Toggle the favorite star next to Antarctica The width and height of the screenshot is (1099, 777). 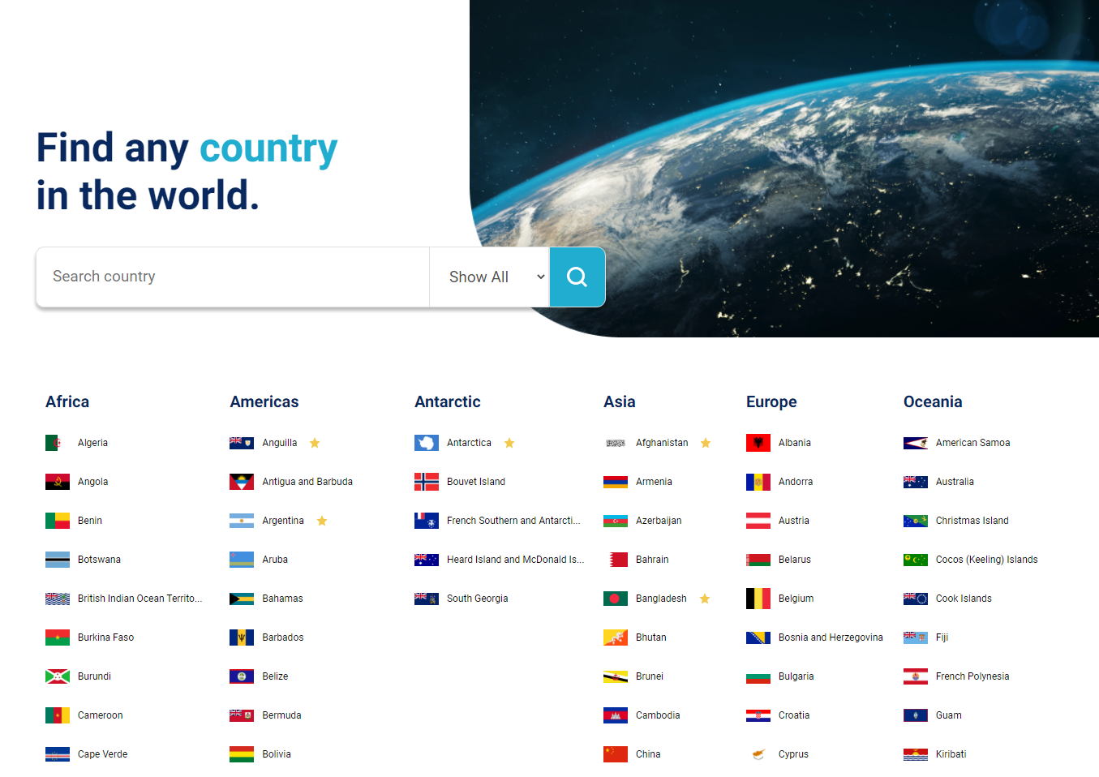pyautogui.click(x=509, y=443)
